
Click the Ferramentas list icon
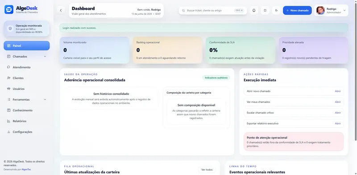point(8,100)
